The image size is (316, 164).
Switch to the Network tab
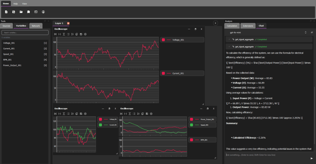coord(36,26)
